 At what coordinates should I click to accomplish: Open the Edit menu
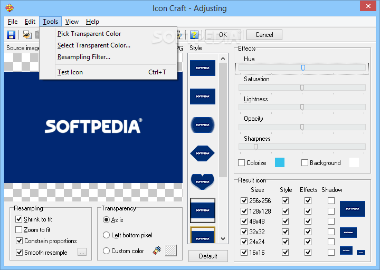point(30,22)
